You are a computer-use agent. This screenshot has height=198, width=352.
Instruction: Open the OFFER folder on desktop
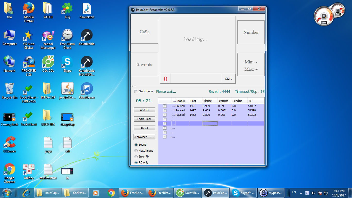coord(48,10)
